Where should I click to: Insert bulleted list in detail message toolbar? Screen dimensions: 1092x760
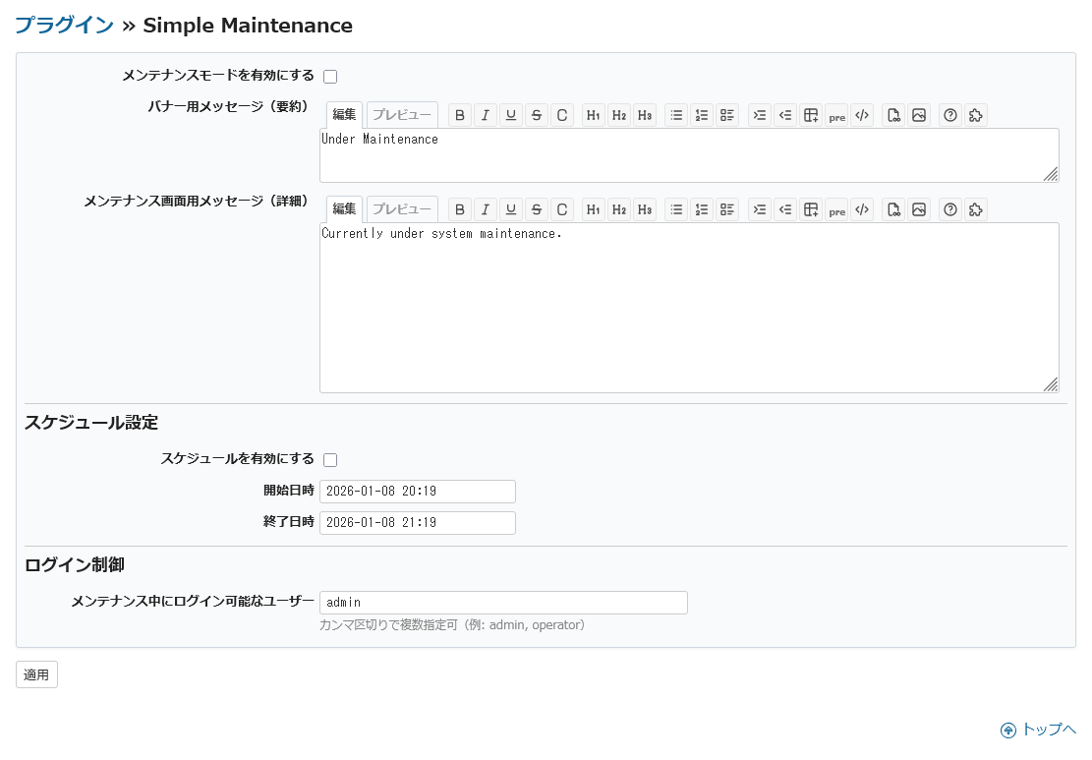[x=676, y=209]
